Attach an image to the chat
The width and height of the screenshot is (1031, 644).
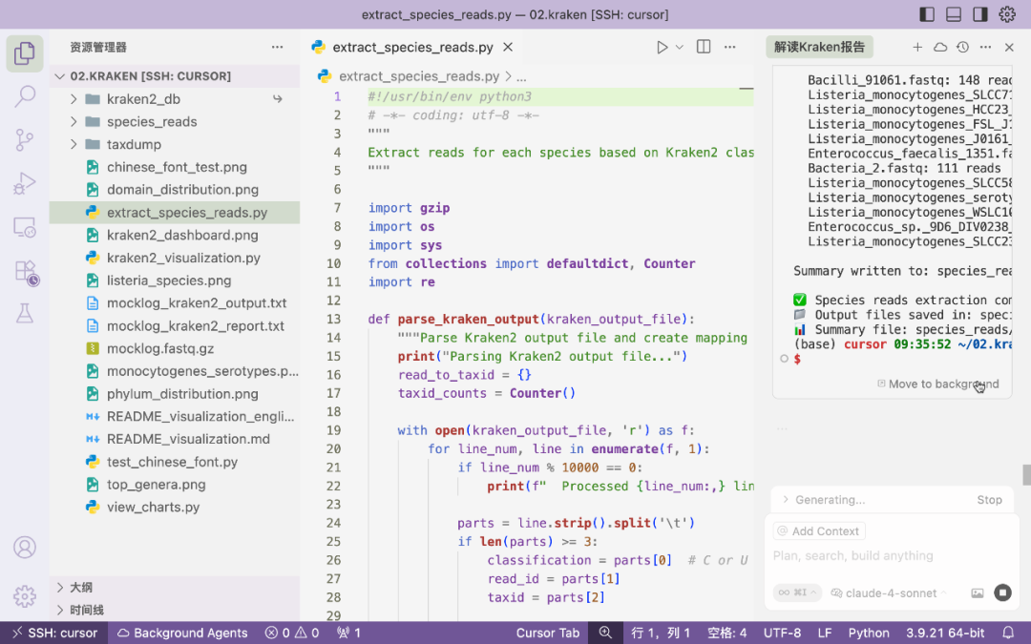click(978, 592)
